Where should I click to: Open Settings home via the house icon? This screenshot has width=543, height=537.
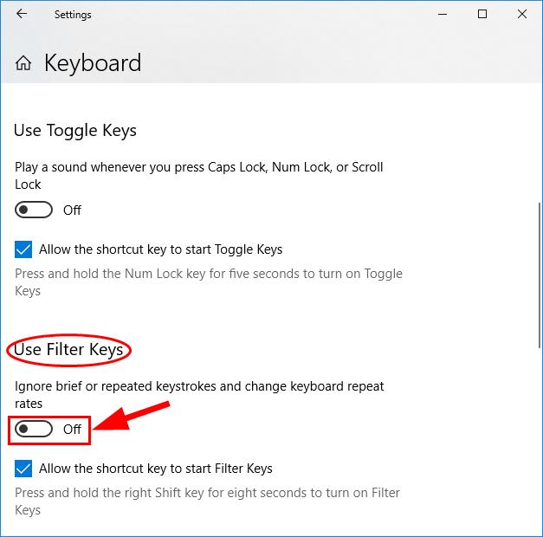23,63
